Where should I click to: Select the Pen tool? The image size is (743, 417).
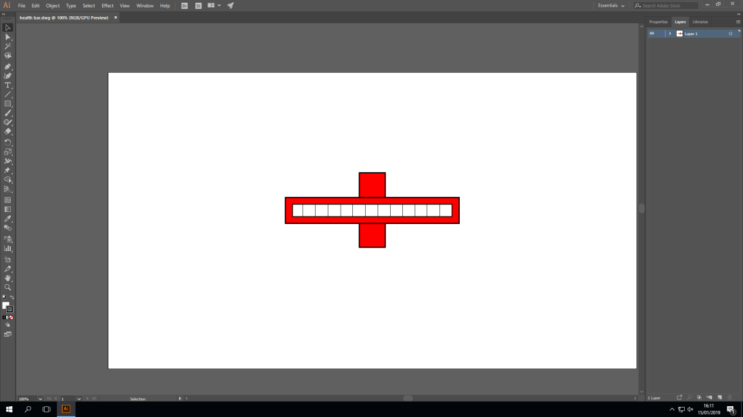point(8,65)
